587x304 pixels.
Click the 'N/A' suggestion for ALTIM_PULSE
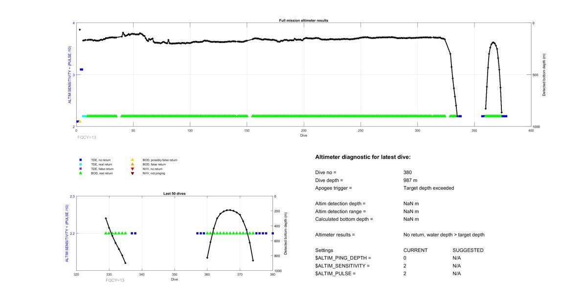click(457, 274)
